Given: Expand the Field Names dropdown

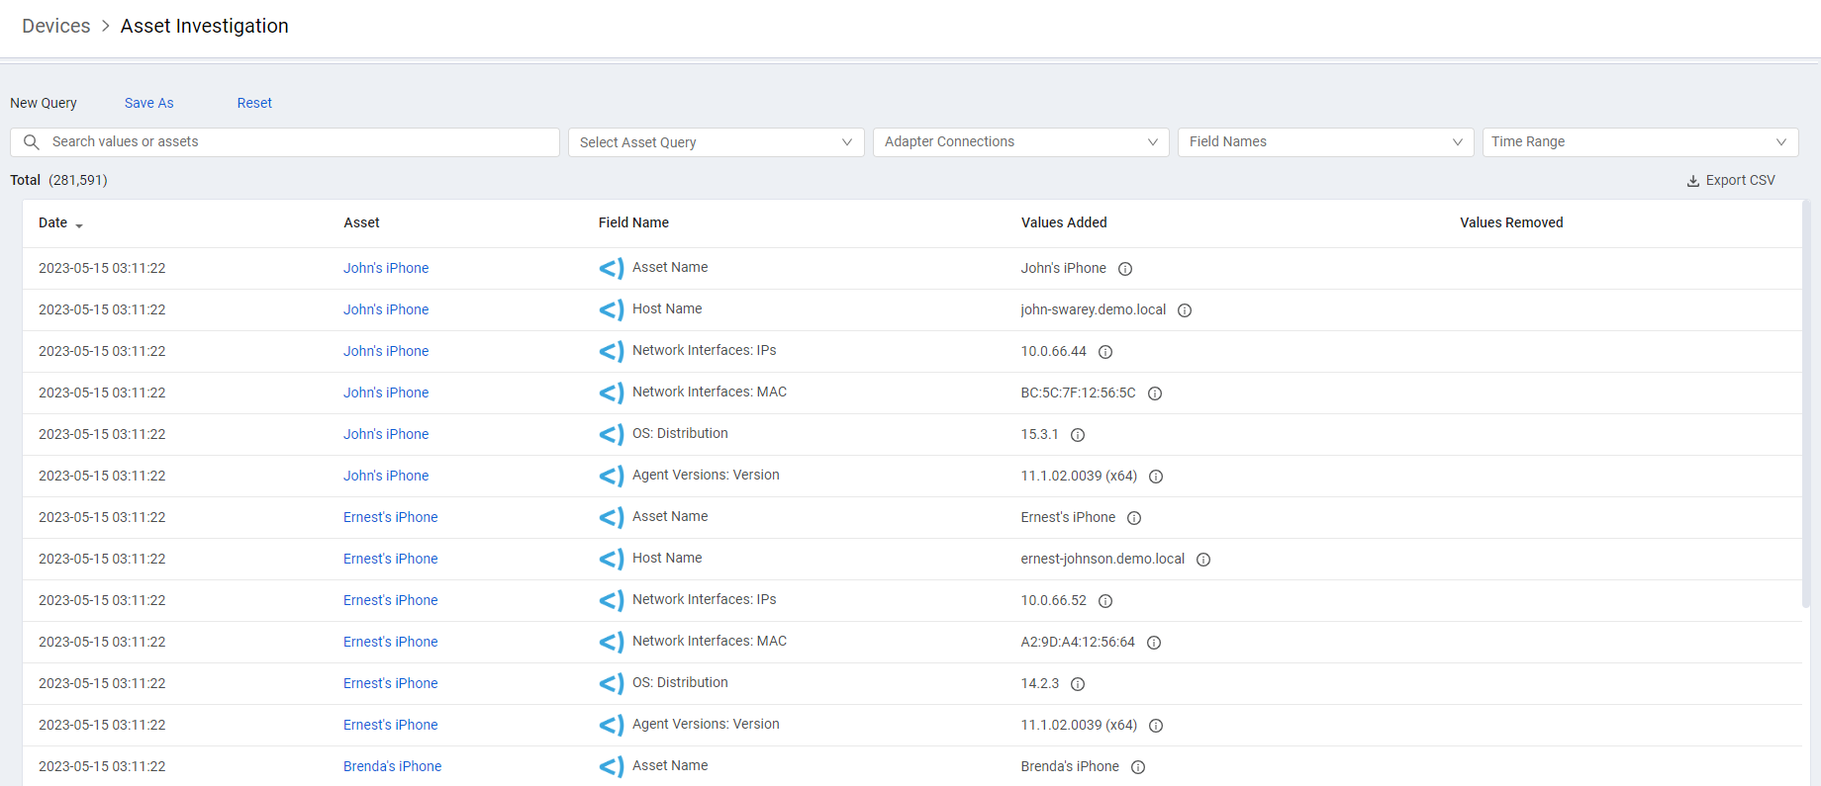Looking at the screenshot, I should pyautogui.click(x=1326, y=142).
